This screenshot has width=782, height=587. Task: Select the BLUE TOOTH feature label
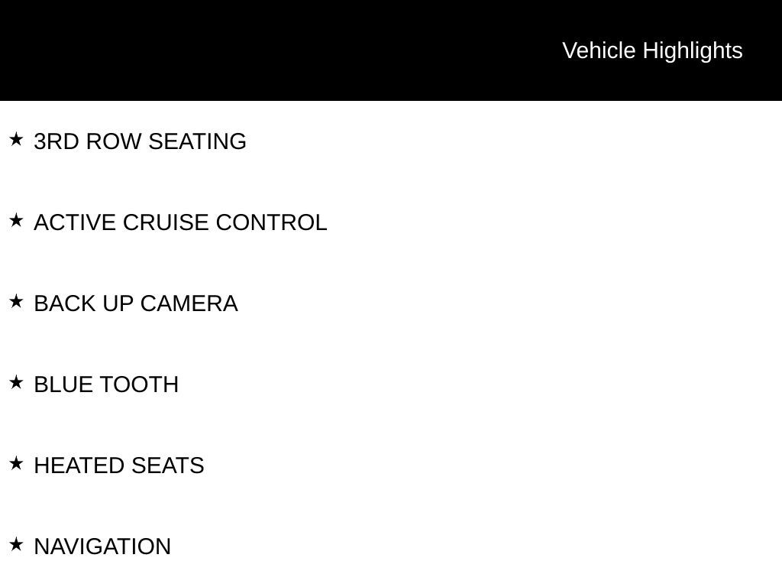(x=106, y=384)
